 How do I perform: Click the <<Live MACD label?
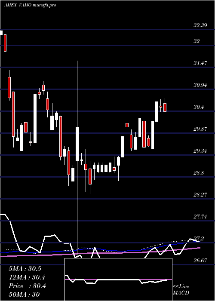coord(181,290)
